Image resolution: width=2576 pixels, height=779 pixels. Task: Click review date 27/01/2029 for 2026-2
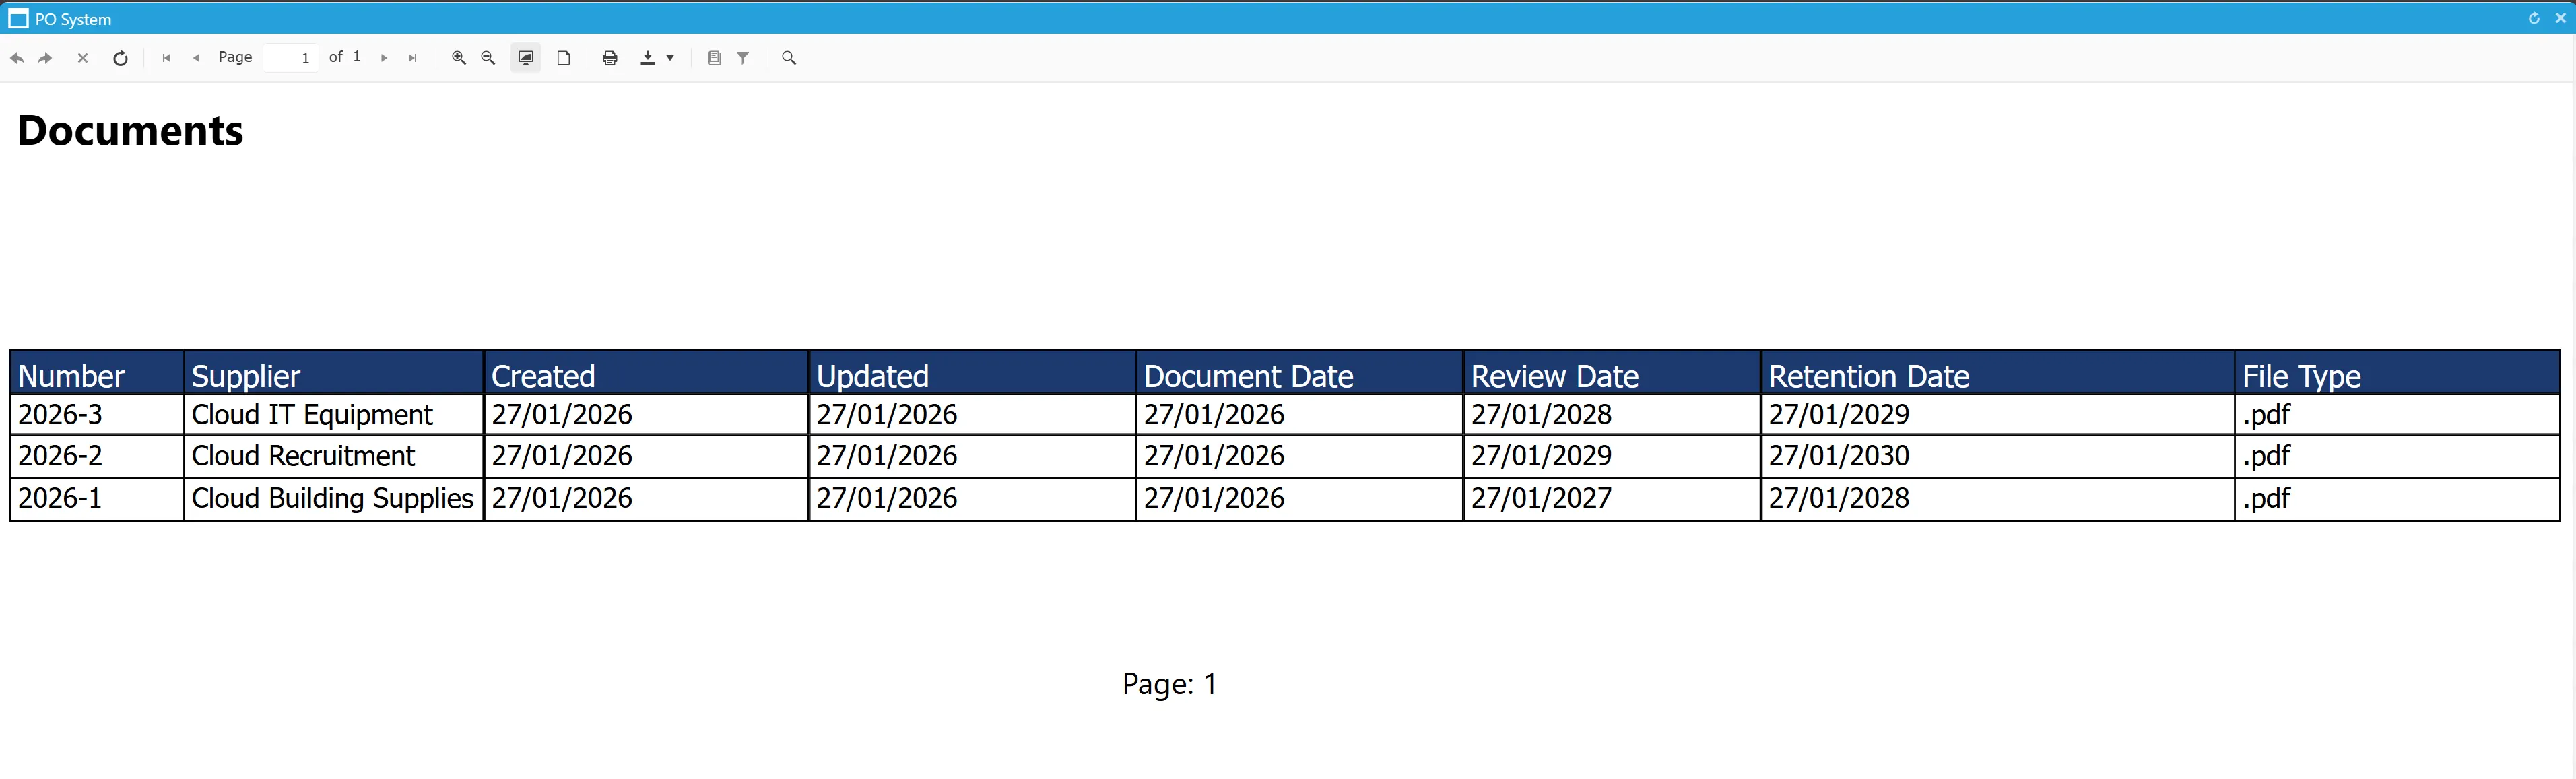point(1541,456)
